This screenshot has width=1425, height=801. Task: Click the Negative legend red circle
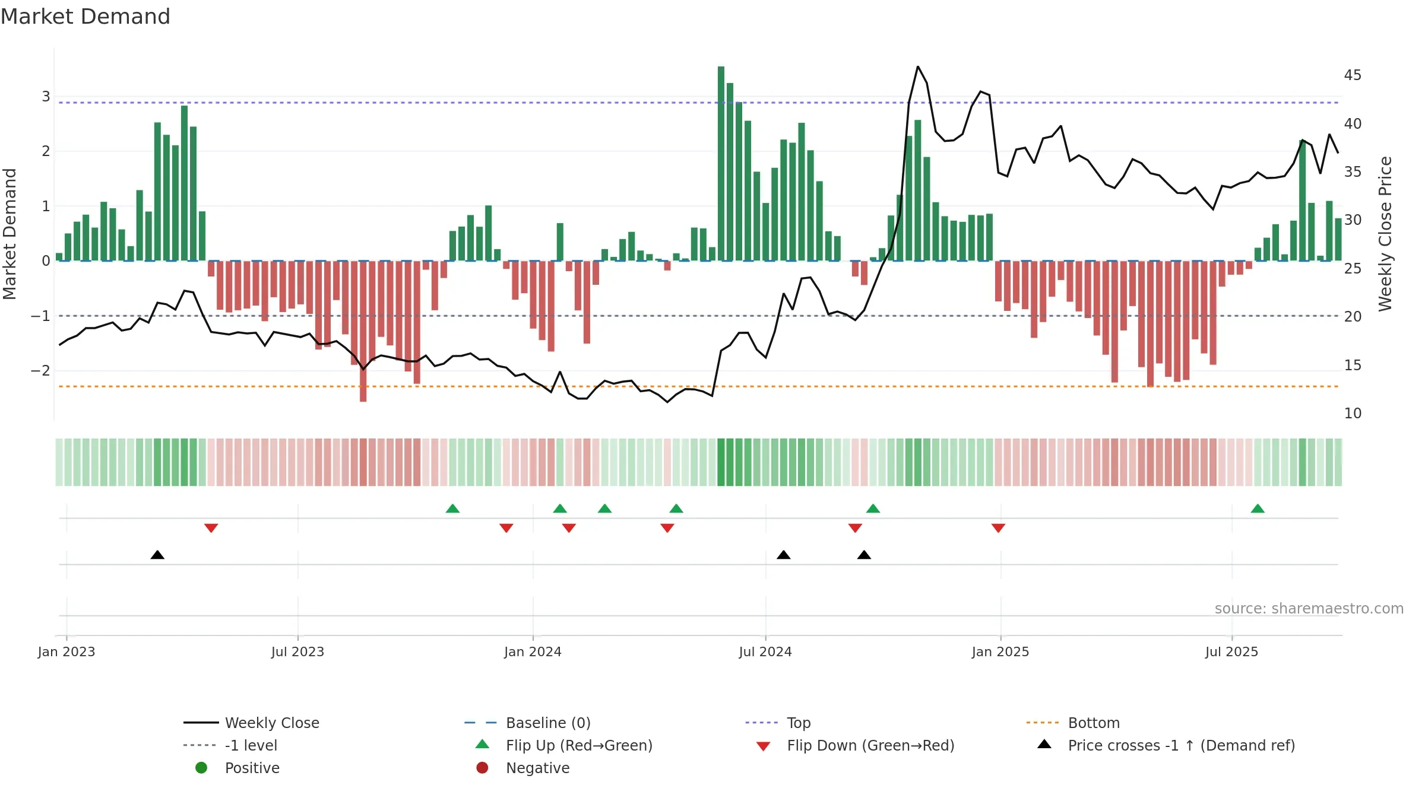pos(482,768)
